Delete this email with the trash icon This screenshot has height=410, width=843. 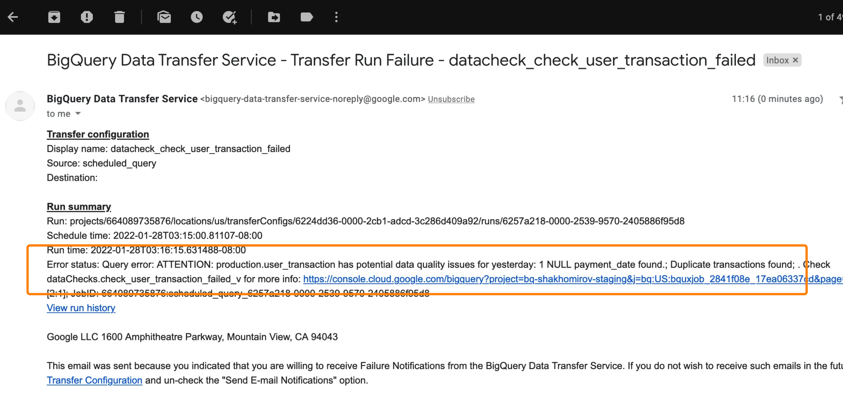[x=120, y=17]
